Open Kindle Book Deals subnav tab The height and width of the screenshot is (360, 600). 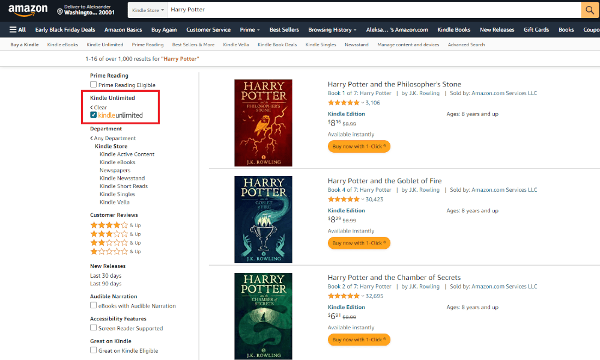[x=277, y=45]
